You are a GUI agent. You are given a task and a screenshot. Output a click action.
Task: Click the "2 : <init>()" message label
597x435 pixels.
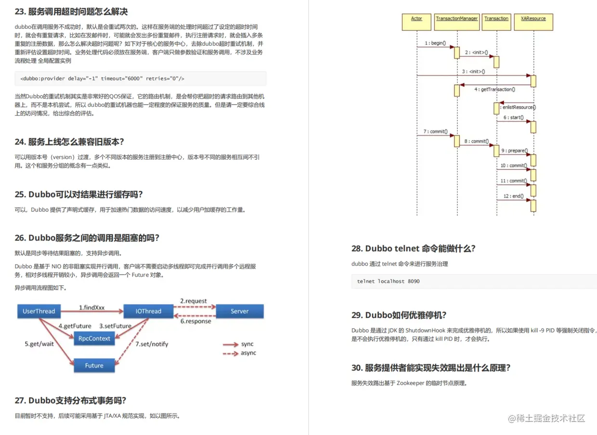click(x=476, y=52)
